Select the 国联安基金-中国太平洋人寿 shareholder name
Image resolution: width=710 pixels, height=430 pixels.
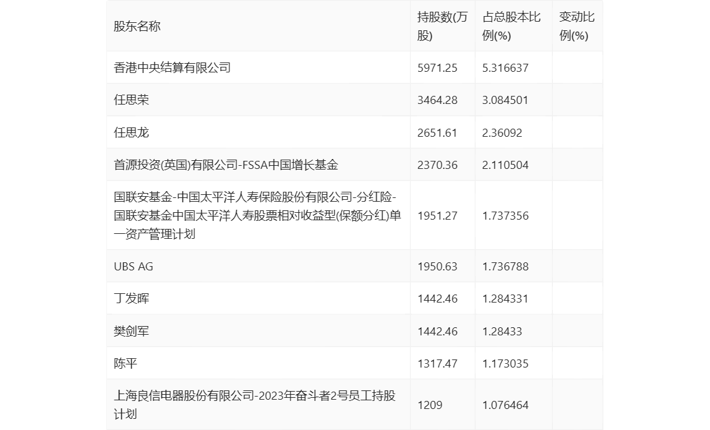258,215
